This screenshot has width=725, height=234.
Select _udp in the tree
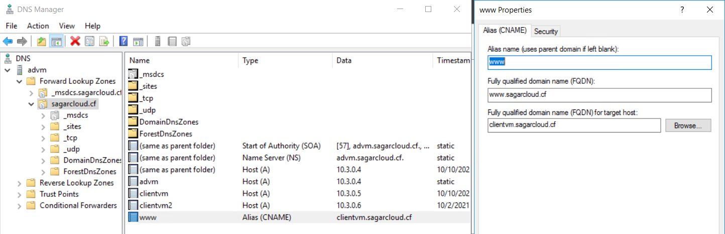pos(71,149)
